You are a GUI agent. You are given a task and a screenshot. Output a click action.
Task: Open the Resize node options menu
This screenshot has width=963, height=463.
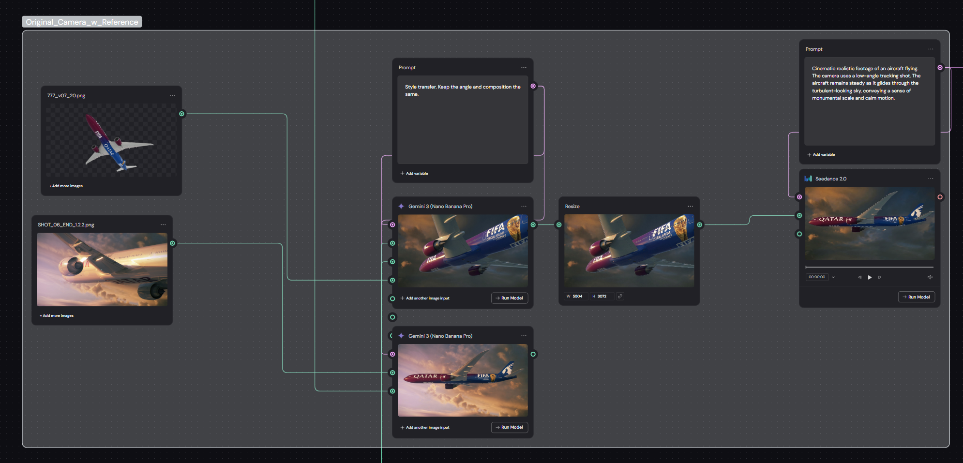pos(690,206)
